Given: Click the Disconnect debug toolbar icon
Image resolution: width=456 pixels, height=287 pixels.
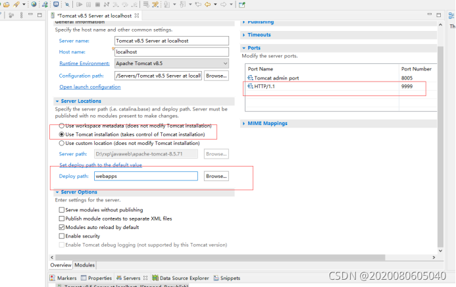Looking at the screenshot, I should pyautogui.click(x=107, y=5).
